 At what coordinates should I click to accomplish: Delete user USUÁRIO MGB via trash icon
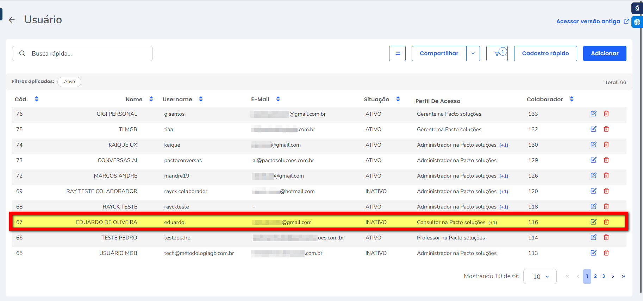606,253
